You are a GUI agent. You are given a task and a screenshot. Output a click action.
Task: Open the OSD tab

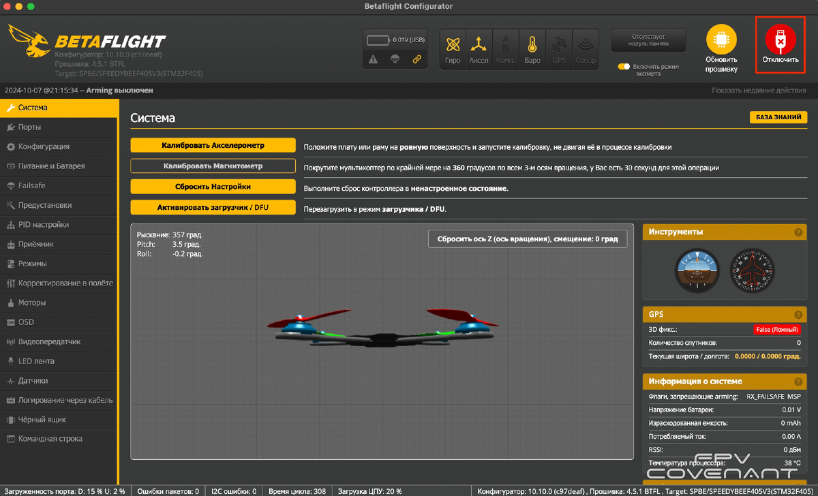(x=59, y=322)
